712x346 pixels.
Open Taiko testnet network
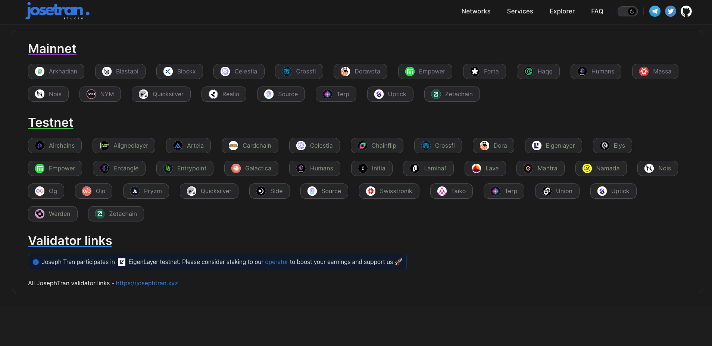(x=451, y=191)
